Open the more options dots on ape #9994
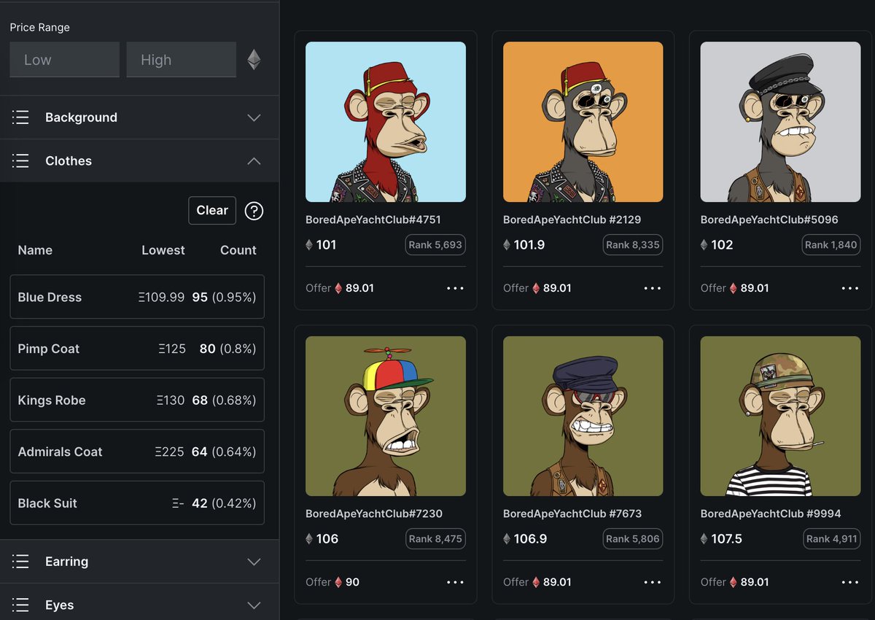 (850, 582)
